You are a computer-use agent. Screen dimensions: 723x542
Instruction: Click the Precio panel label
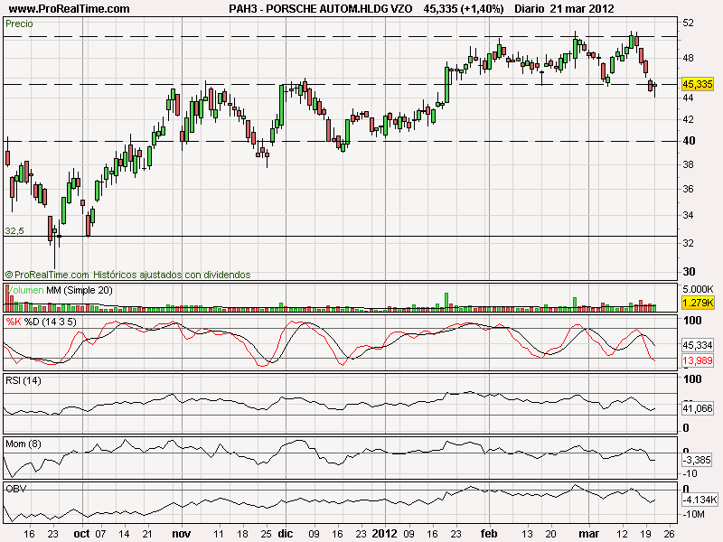(19, 23)
